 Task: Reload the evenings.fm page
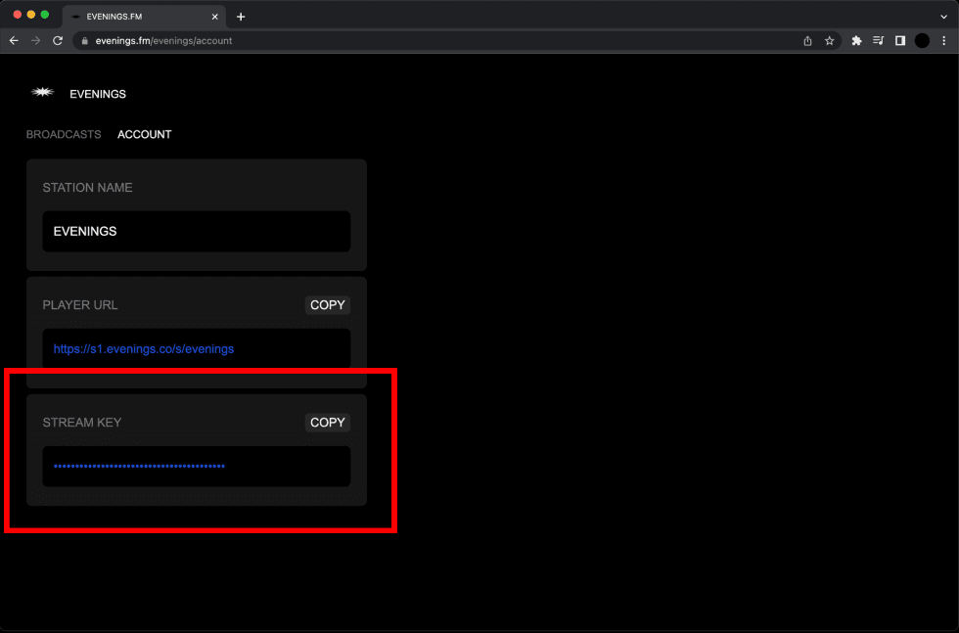click(x=58, y=41)
